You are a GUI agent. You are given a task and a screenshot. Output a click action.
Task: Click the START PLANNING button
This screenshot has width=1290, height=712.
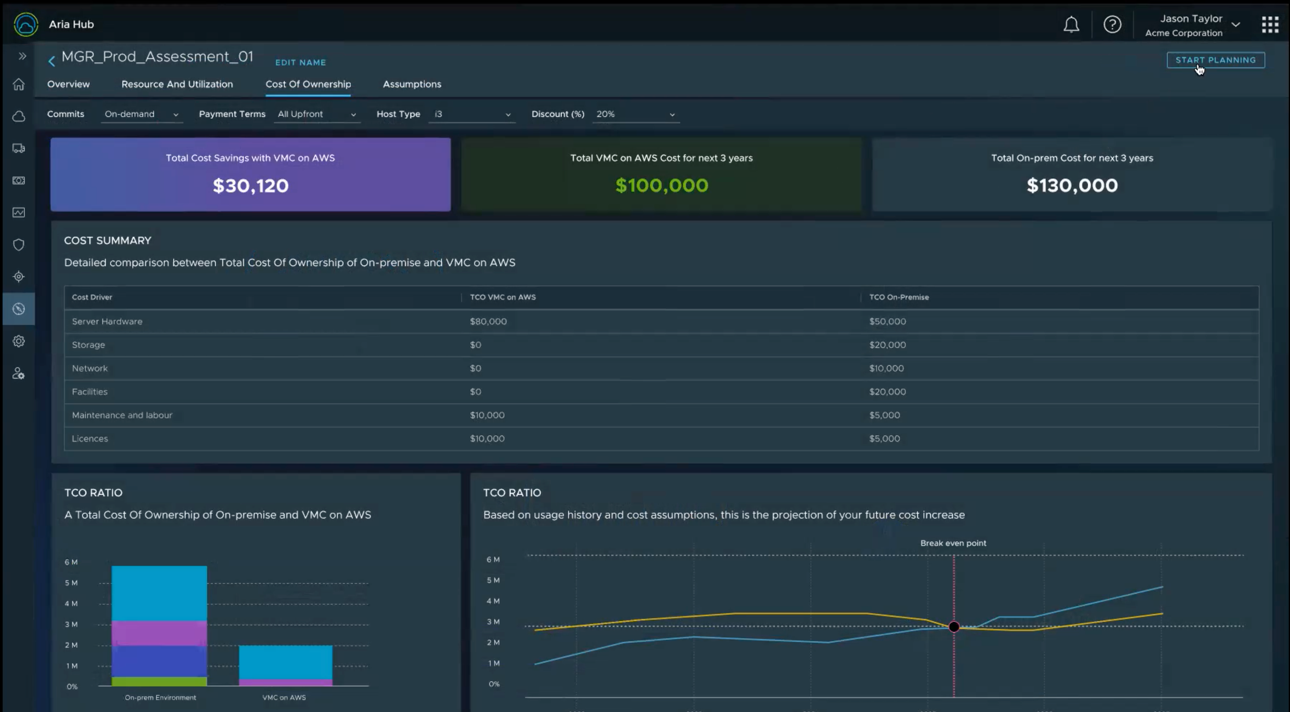[x=1216, y=60]
